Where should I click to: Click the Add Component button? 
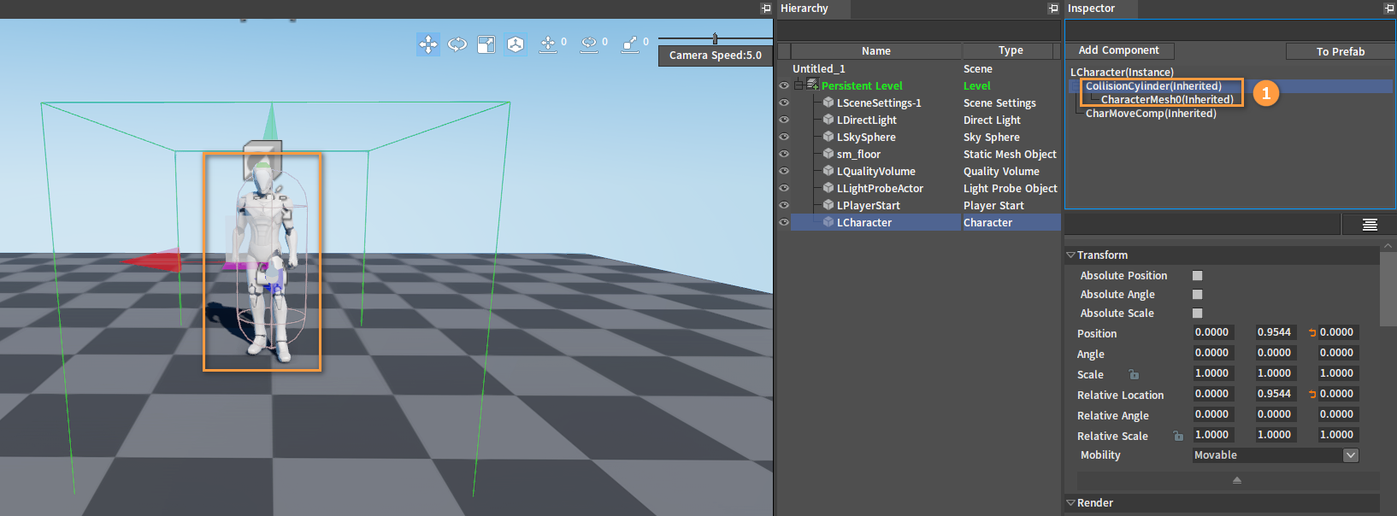point(1118,51)
